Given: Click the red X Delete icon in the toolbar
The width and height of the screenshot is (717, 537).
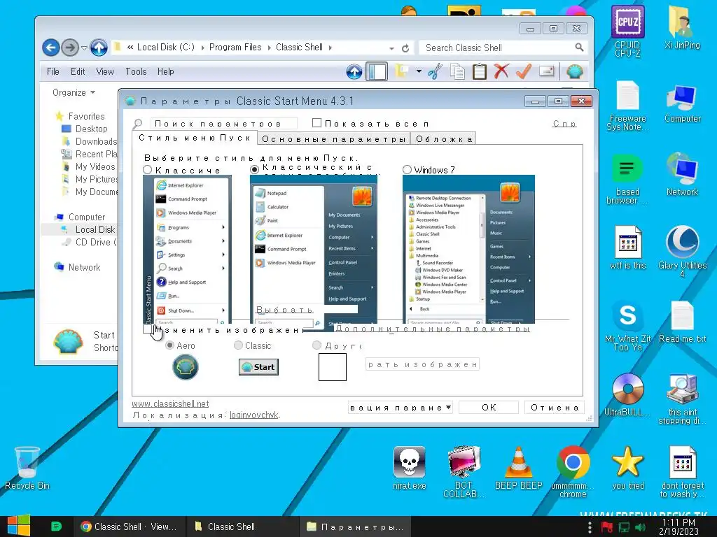Looking at the screenshot, I should pos(501,71).
